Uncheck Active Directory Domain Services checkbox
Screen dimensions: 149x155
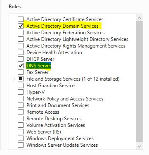coord(21,26)
